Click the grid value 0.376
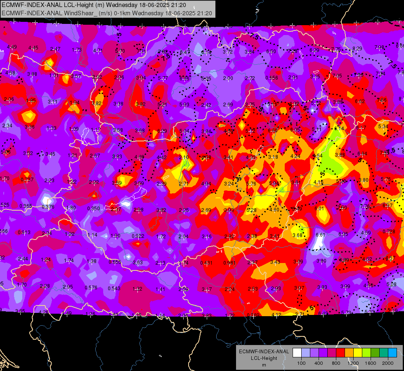Viewport: 404px width, 371px height. pyautogui.click(x=48, y=207)
